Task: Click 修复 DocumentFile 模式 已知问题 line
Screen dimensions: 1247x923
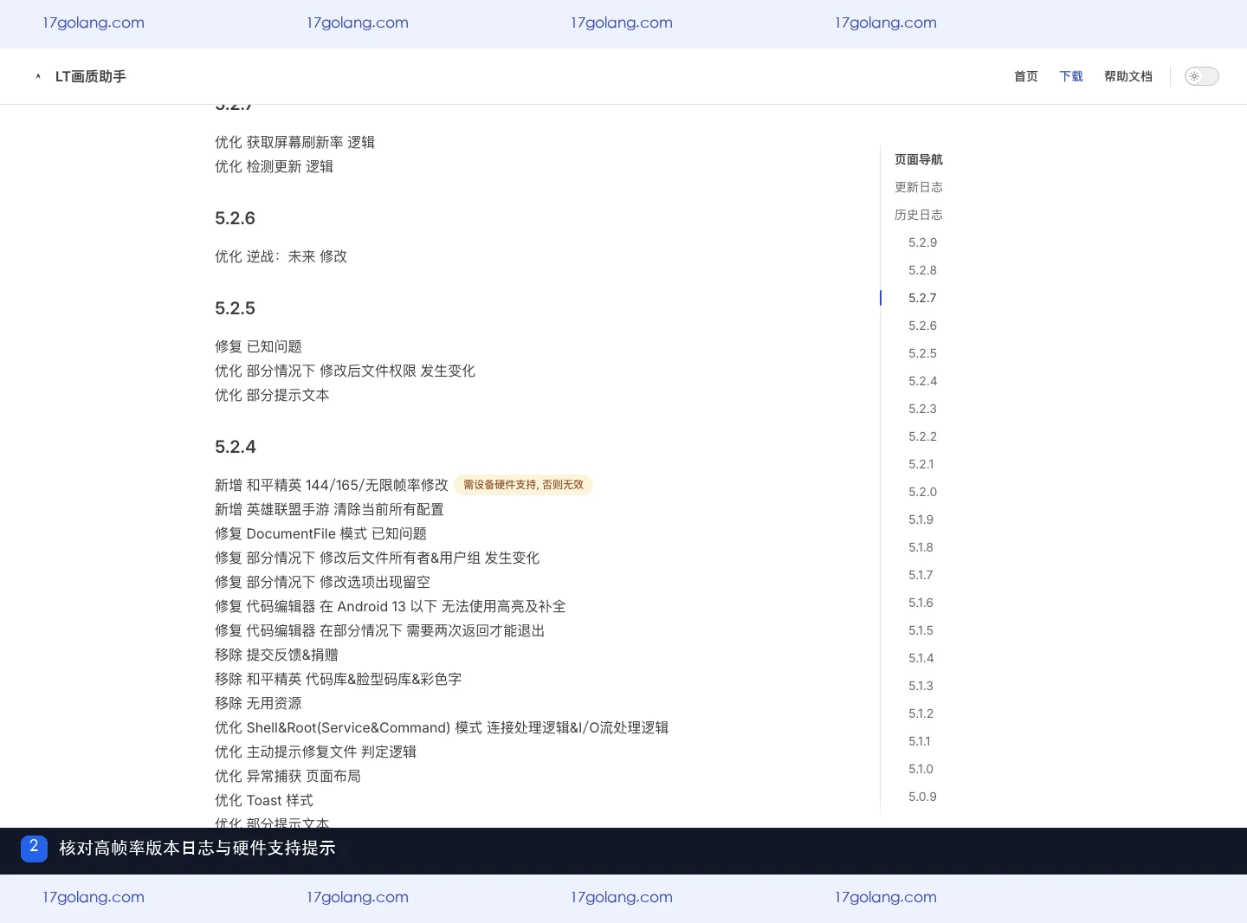Action: click(x=320, y=533)
